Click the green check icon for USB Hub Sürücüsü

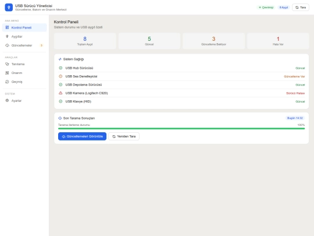(60, 68)
